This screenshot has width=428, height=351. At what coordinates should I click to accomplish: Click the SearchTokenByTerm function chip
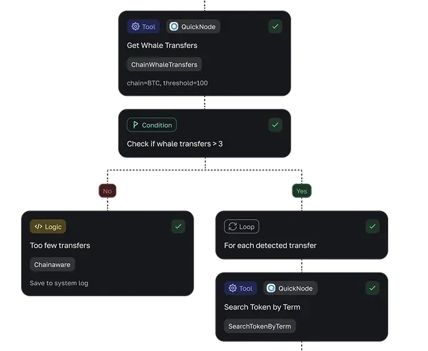[259, 326]
